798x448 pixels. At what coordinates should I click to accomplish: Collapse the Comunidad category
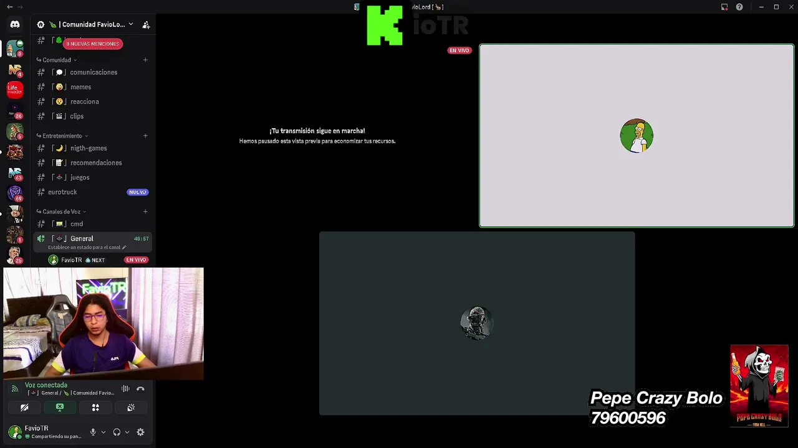57,60
